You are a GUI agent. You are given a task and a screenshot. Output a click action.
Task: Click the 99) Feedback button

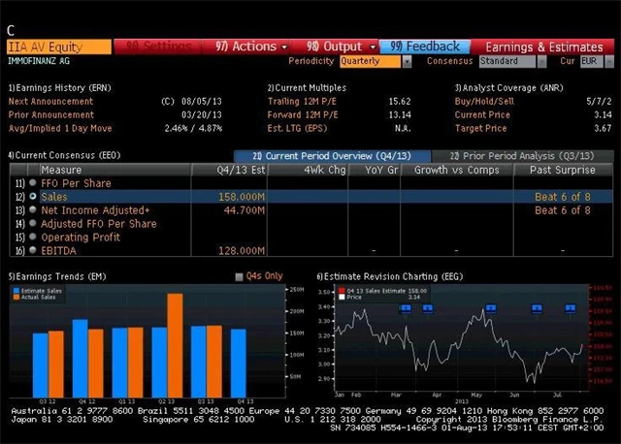tap(425, 47)
